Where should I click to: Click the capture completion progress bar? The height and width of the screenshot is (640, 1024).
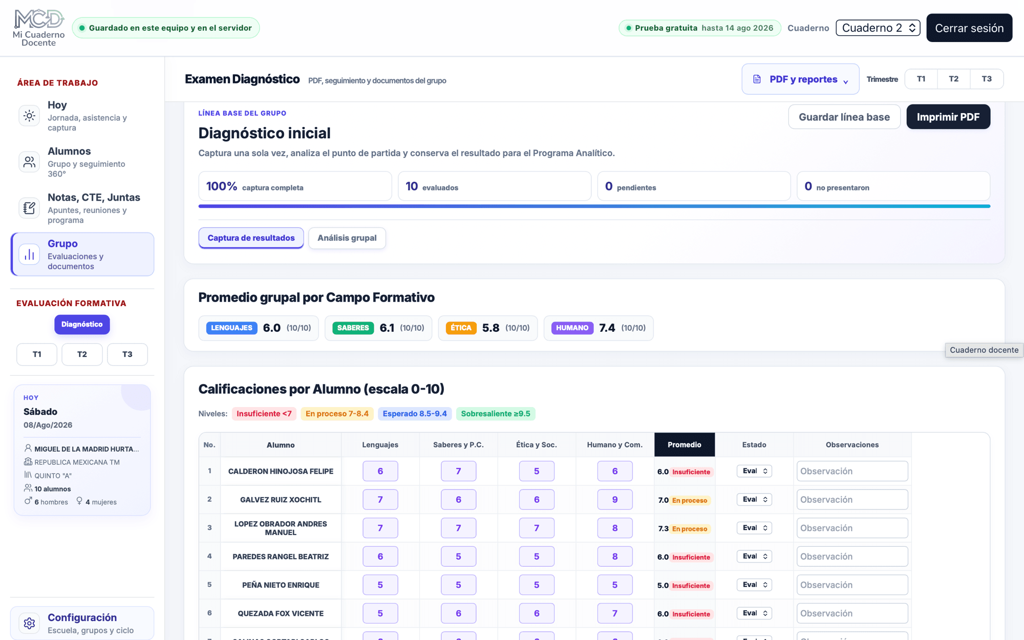594,206
